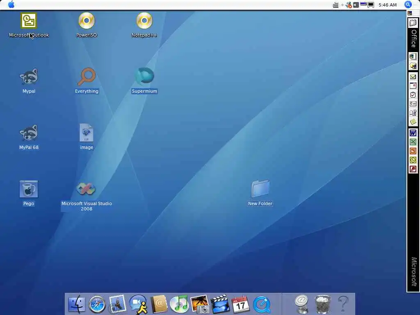This screenshot has width=420, height=315.
Task: Open iPhoto in the dock
Action: [x=200, y=304]
